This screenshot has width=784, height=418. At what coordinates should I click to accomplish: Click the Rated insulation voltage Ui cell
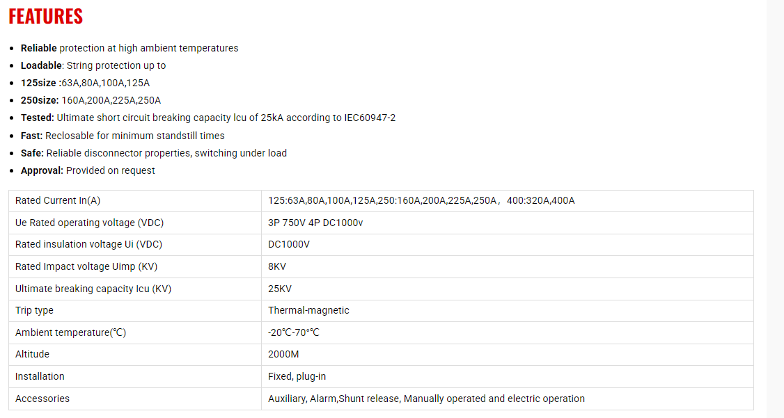88,245
